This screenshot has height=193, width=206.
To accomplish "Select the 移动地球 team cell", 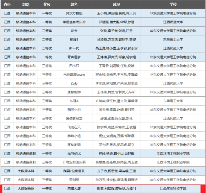I will (74, 145).
